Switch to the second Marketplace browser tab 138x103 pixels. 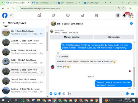(x=43, y=3)
